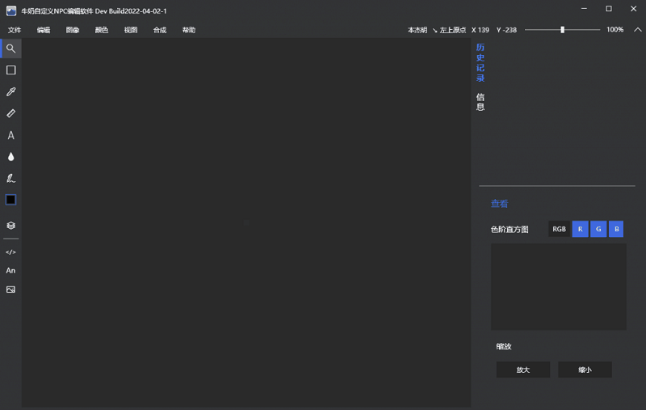Screen dimensions: 646x410
Task: Open the 颜色 menu
Action: click(102, 30)
